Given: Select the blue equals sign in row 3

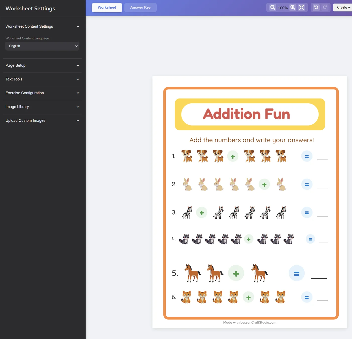Looking at the screenshot, I should [307, 213].
